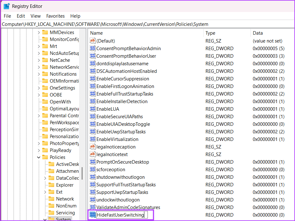Open the Favorites menu

pos(55,16)
